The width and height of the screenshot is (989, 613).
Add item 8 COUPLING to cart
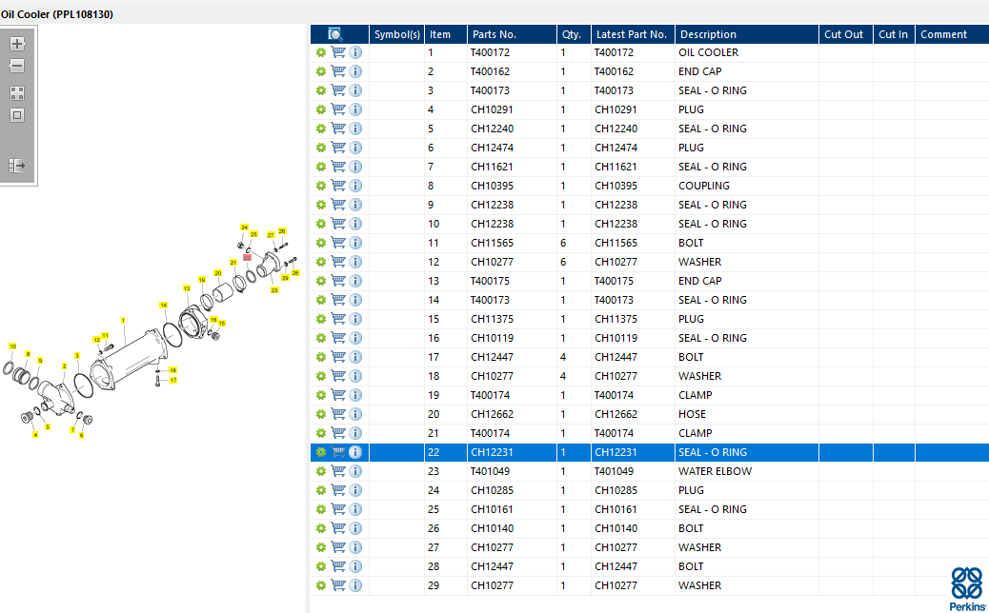(338, 186)
